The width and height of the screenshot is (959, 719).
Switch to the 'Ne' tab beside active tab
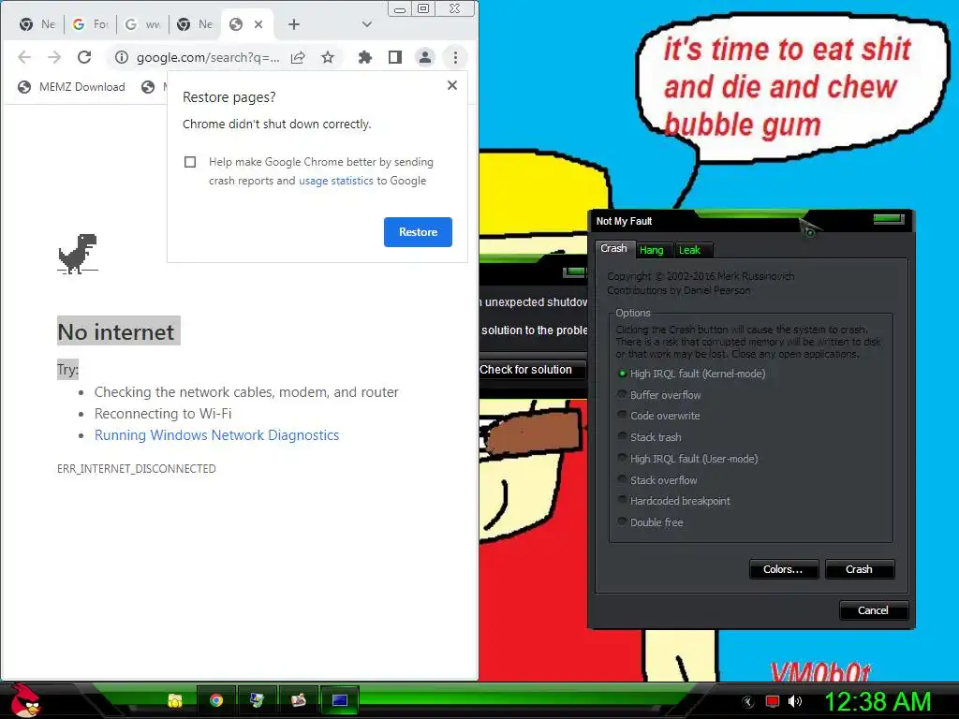point(195,24)
